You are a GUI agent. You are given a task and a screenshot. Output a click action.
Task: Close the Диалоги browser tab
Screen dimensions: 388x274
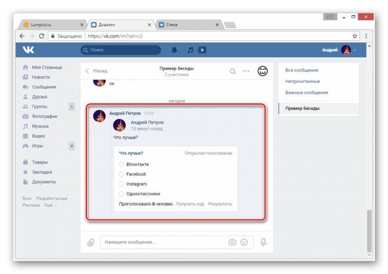(x=149, y=25)
